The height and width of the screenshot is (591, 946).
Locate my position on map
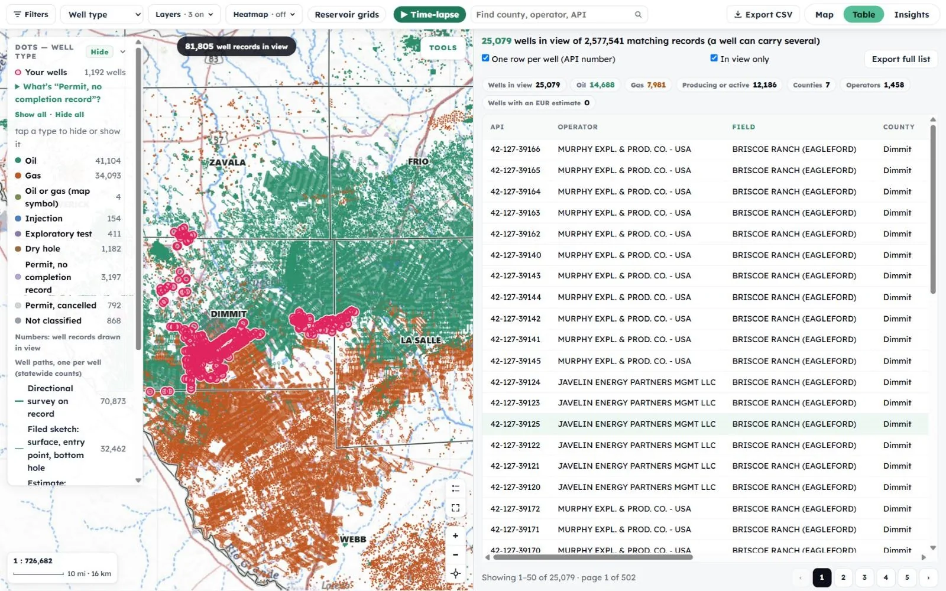(455, 573)
